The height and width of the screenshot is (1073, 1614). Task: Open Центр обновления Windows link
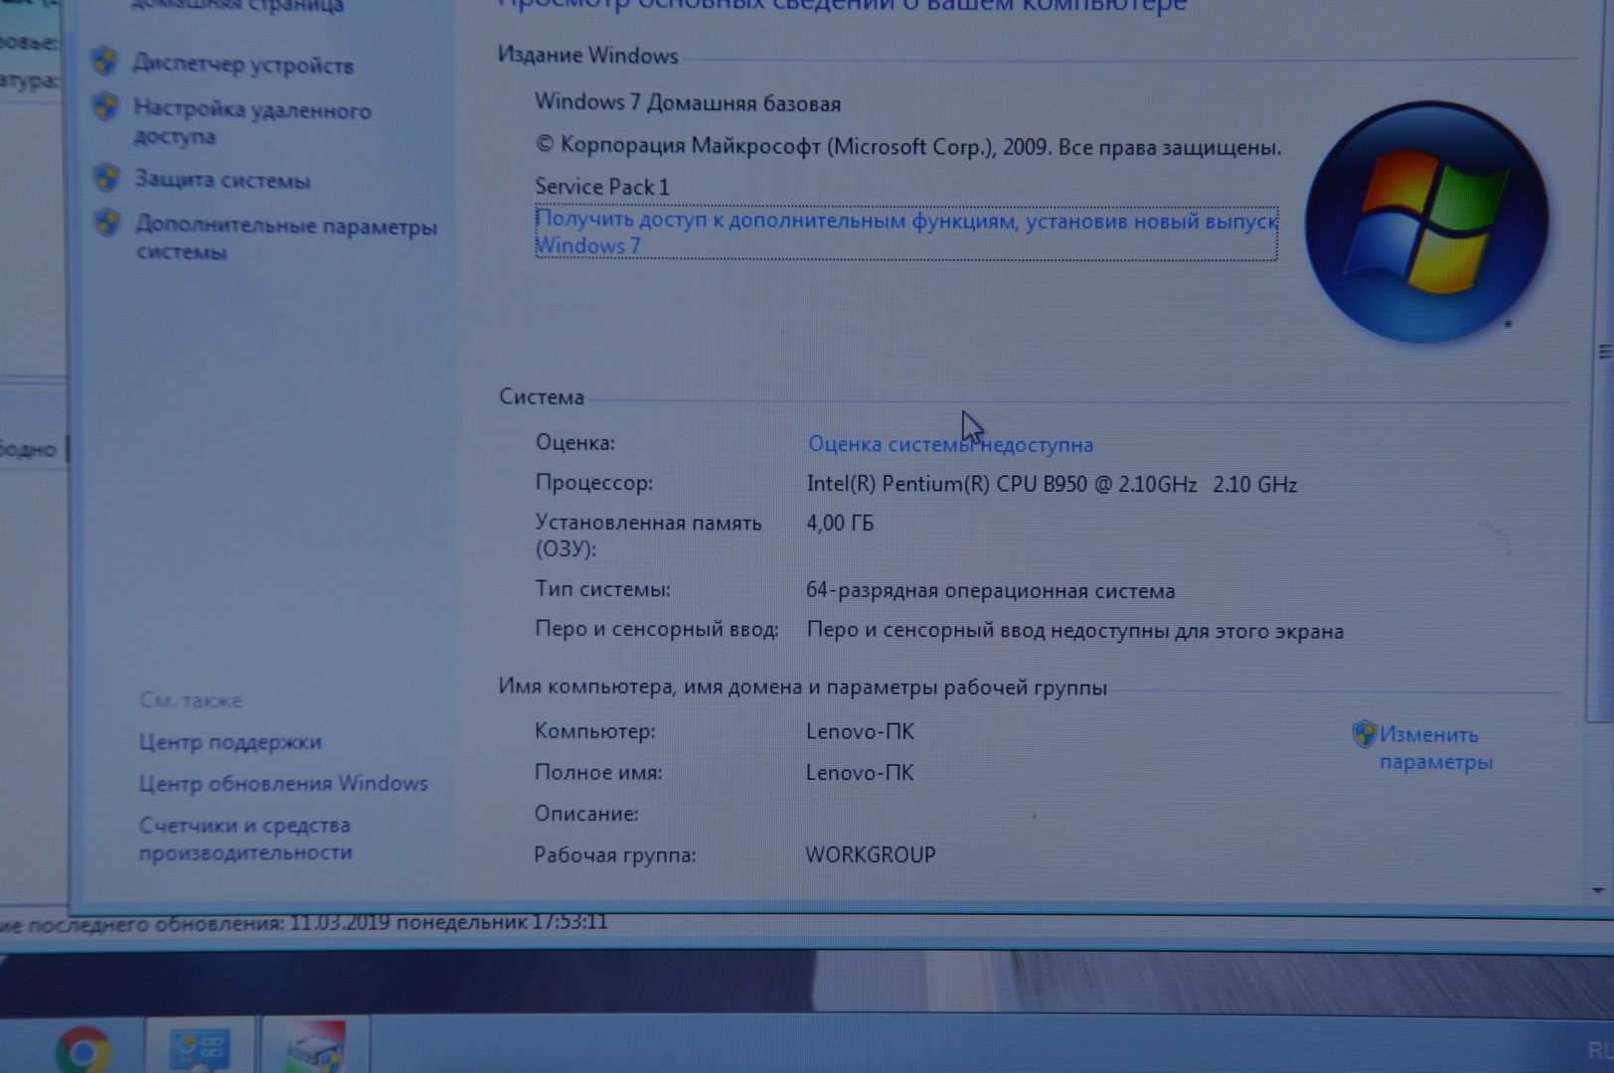click(x=282, y=784)
